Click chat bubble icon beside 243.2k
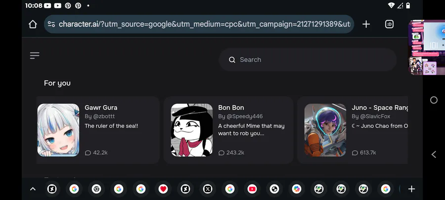This screenshot has width=445, height=200. click(x=222, y=153)
